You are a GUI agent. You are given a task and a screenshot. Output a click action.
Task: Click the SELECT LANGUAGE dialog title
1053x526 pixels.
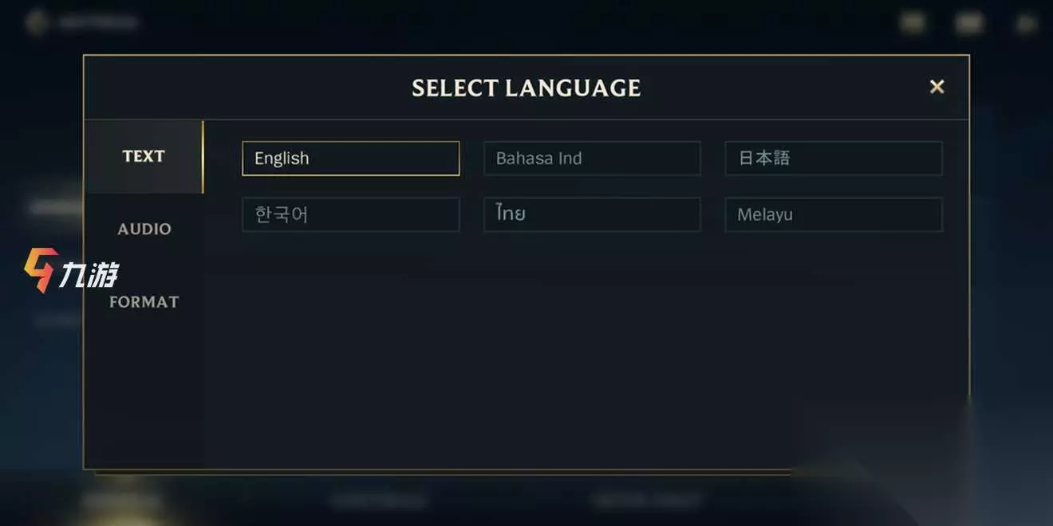click(x=526, y=88)
